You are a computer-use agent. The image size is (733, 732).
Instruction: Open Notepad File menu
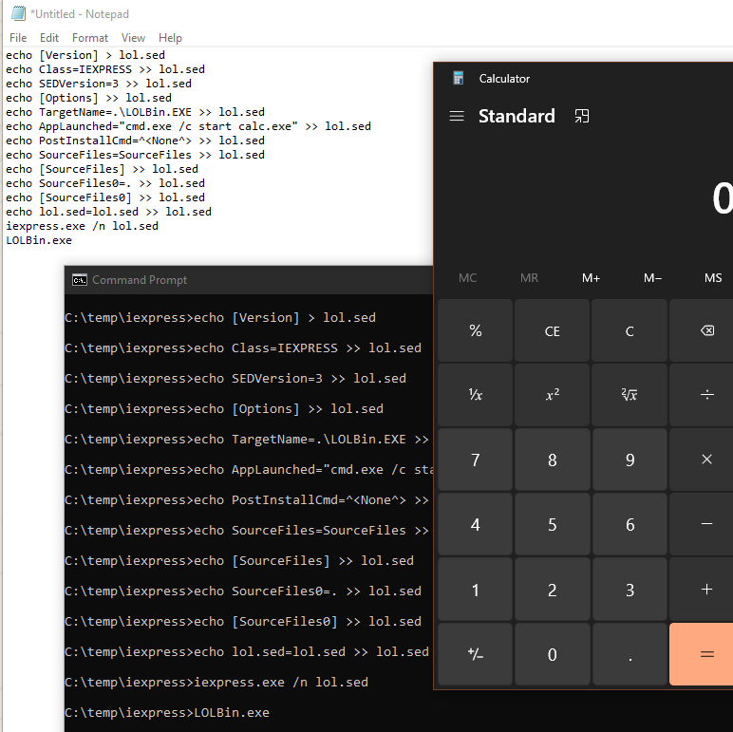[18, 38]
